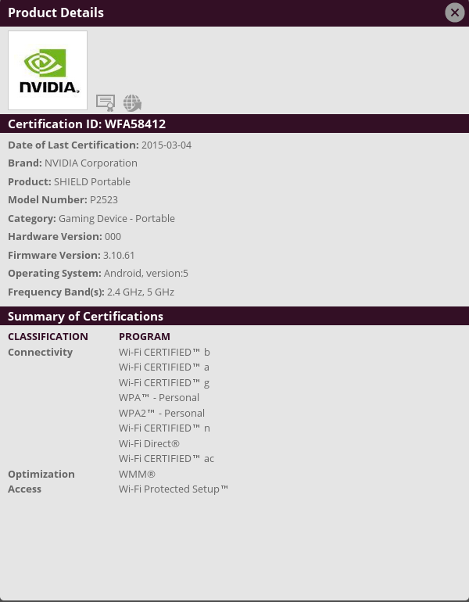The width and height of the screenshot is (469, 602).
Task: Click the SHIELD Portable product name
Action: tap(92, 181)
